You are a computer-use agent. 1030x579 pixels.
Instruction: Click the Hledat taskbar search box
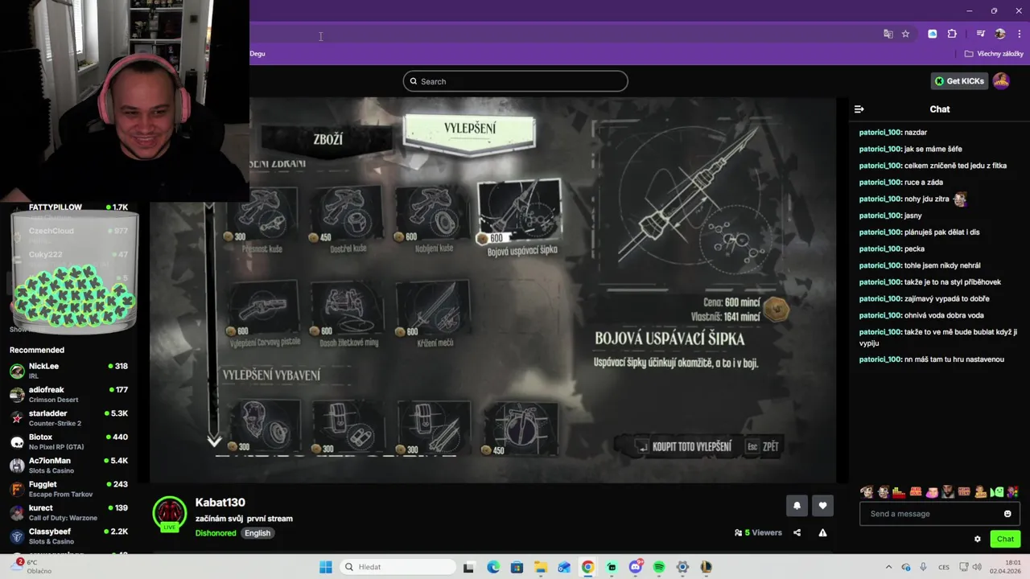(x=397, y=567)
